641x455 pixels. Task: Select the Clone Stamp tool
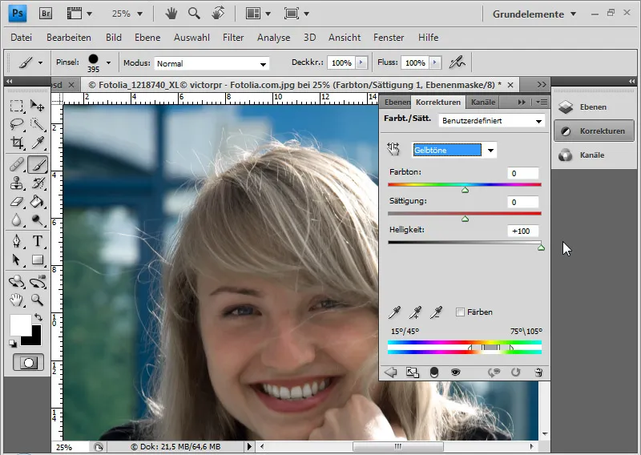click(x=16, y=183)
